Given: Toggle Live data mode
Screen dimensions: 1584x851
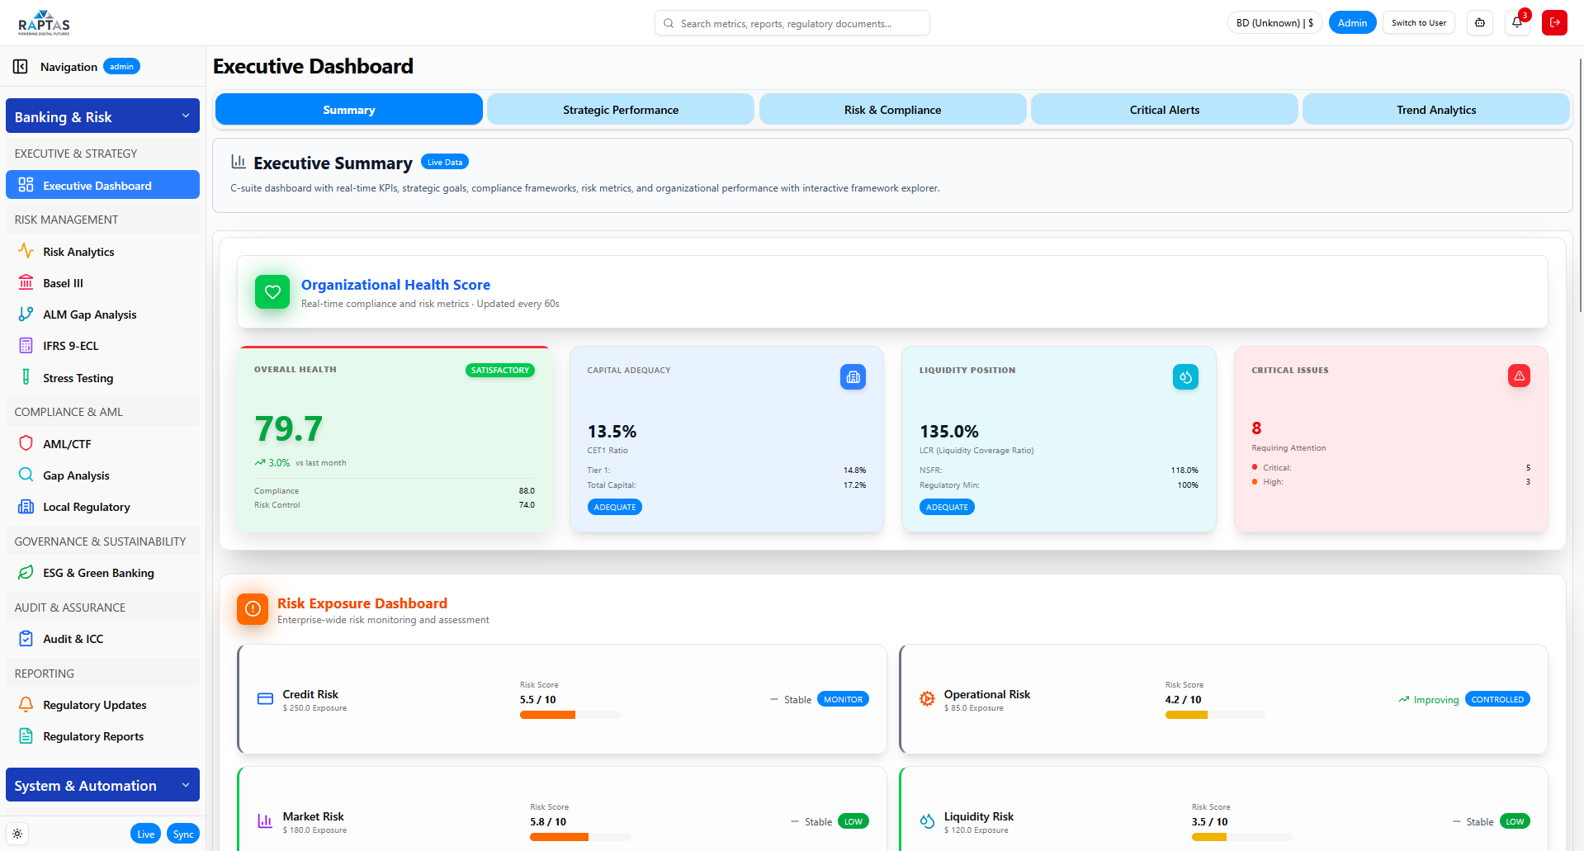Looking at the screenshot, I should tap(145, 834).
